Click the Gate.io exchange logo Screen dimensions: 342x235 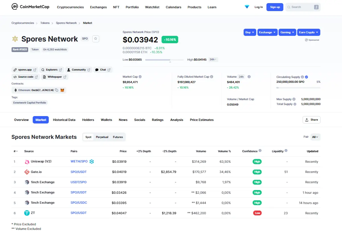tap(27, 172)
